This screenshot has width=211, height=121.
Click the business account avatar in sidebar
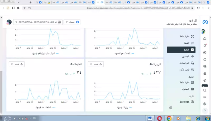203,32
